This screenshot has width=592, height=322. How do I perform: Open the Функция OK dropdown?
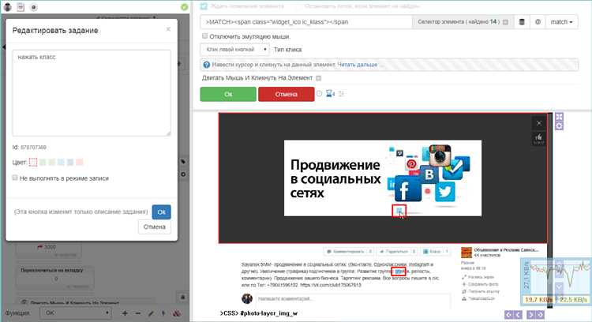pyautogui.click(x=79, y=313)
